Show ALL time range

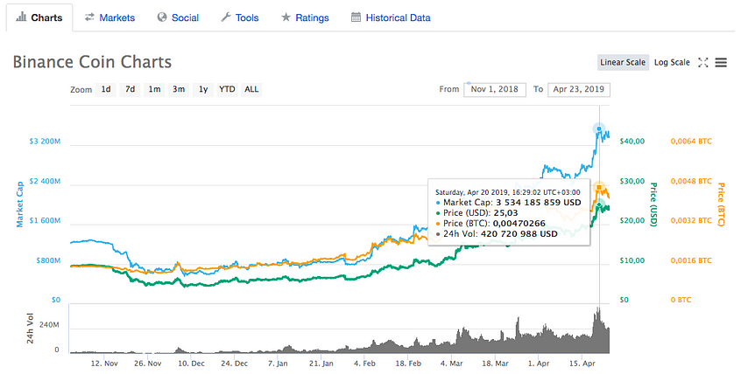pos(251,89)
